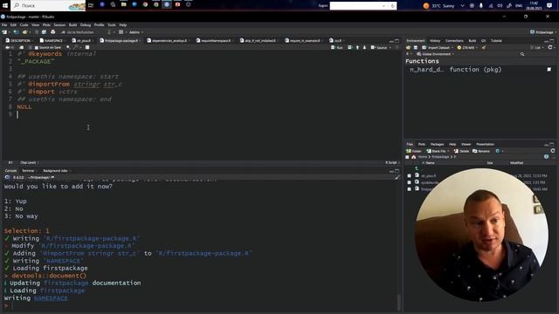Viewport: 559px width, 314px height.
Task: Open the Import Dataset dropdown
Action: [x=438, y=47]
